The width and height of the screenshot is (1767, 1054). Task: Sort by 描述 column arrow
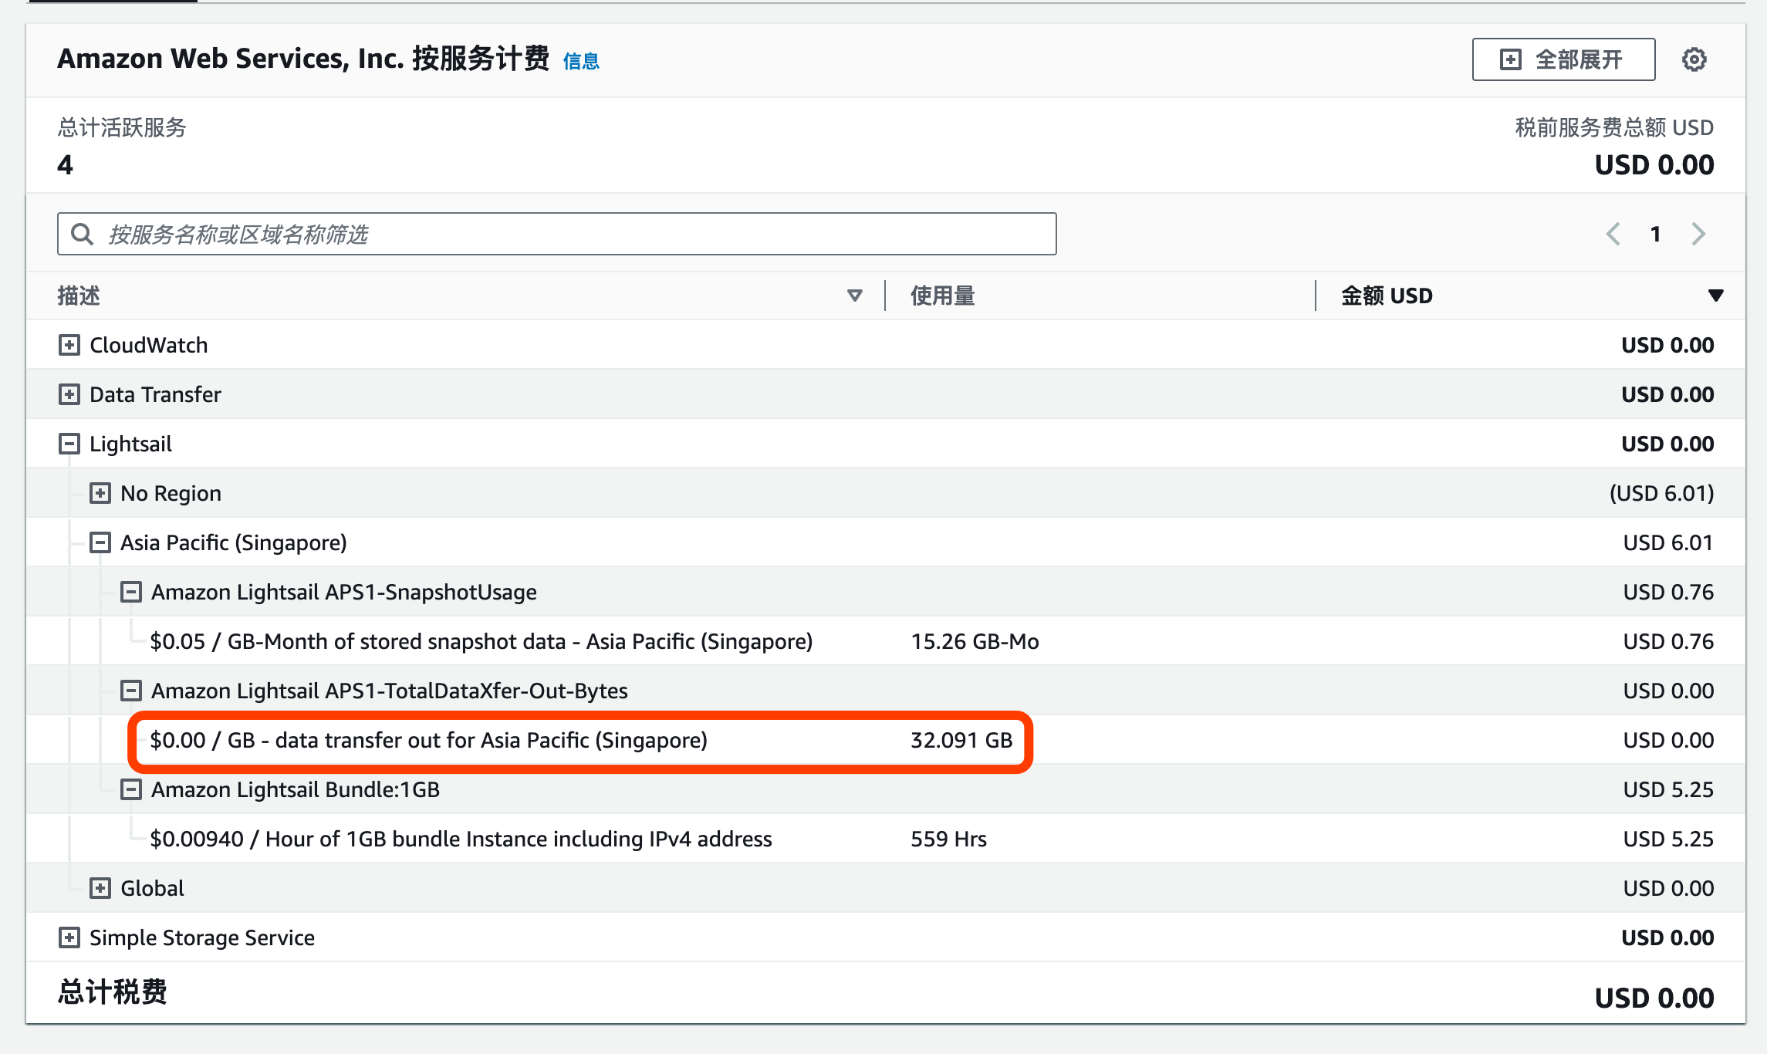(x=854, y=296)
